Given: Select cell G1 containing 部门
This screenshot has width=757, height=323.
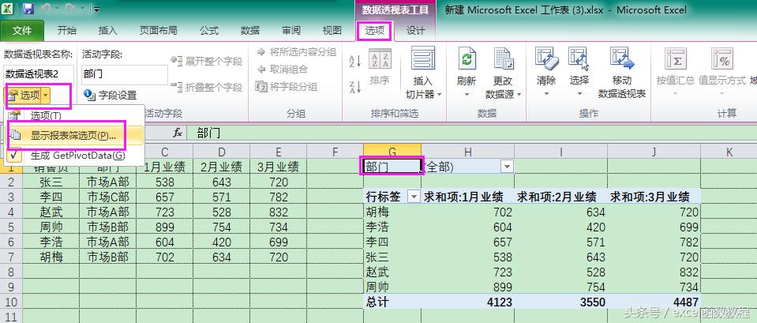Looking at the screenshot, I should point(392,167).
